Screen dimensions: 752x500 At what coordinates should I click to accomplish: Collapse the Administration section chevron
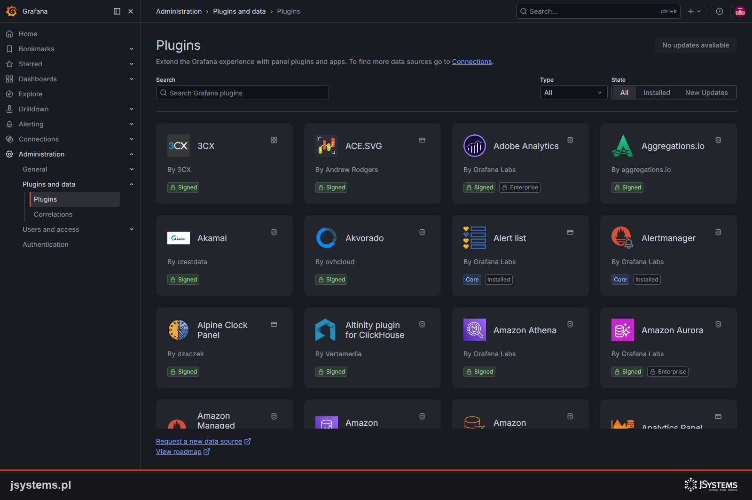(132, 154)
